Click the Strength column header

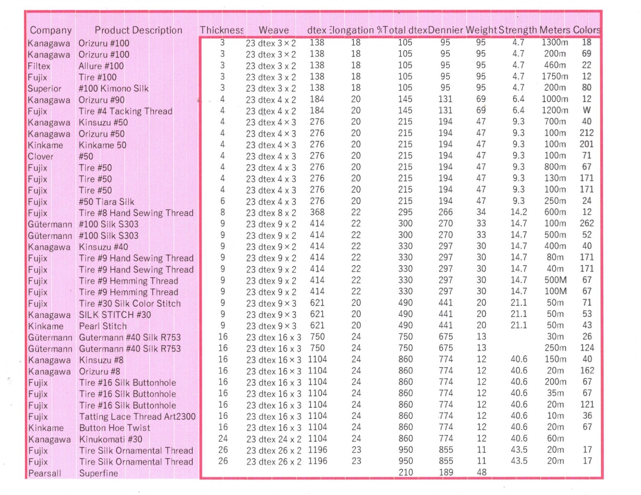(x=518, y=30)
